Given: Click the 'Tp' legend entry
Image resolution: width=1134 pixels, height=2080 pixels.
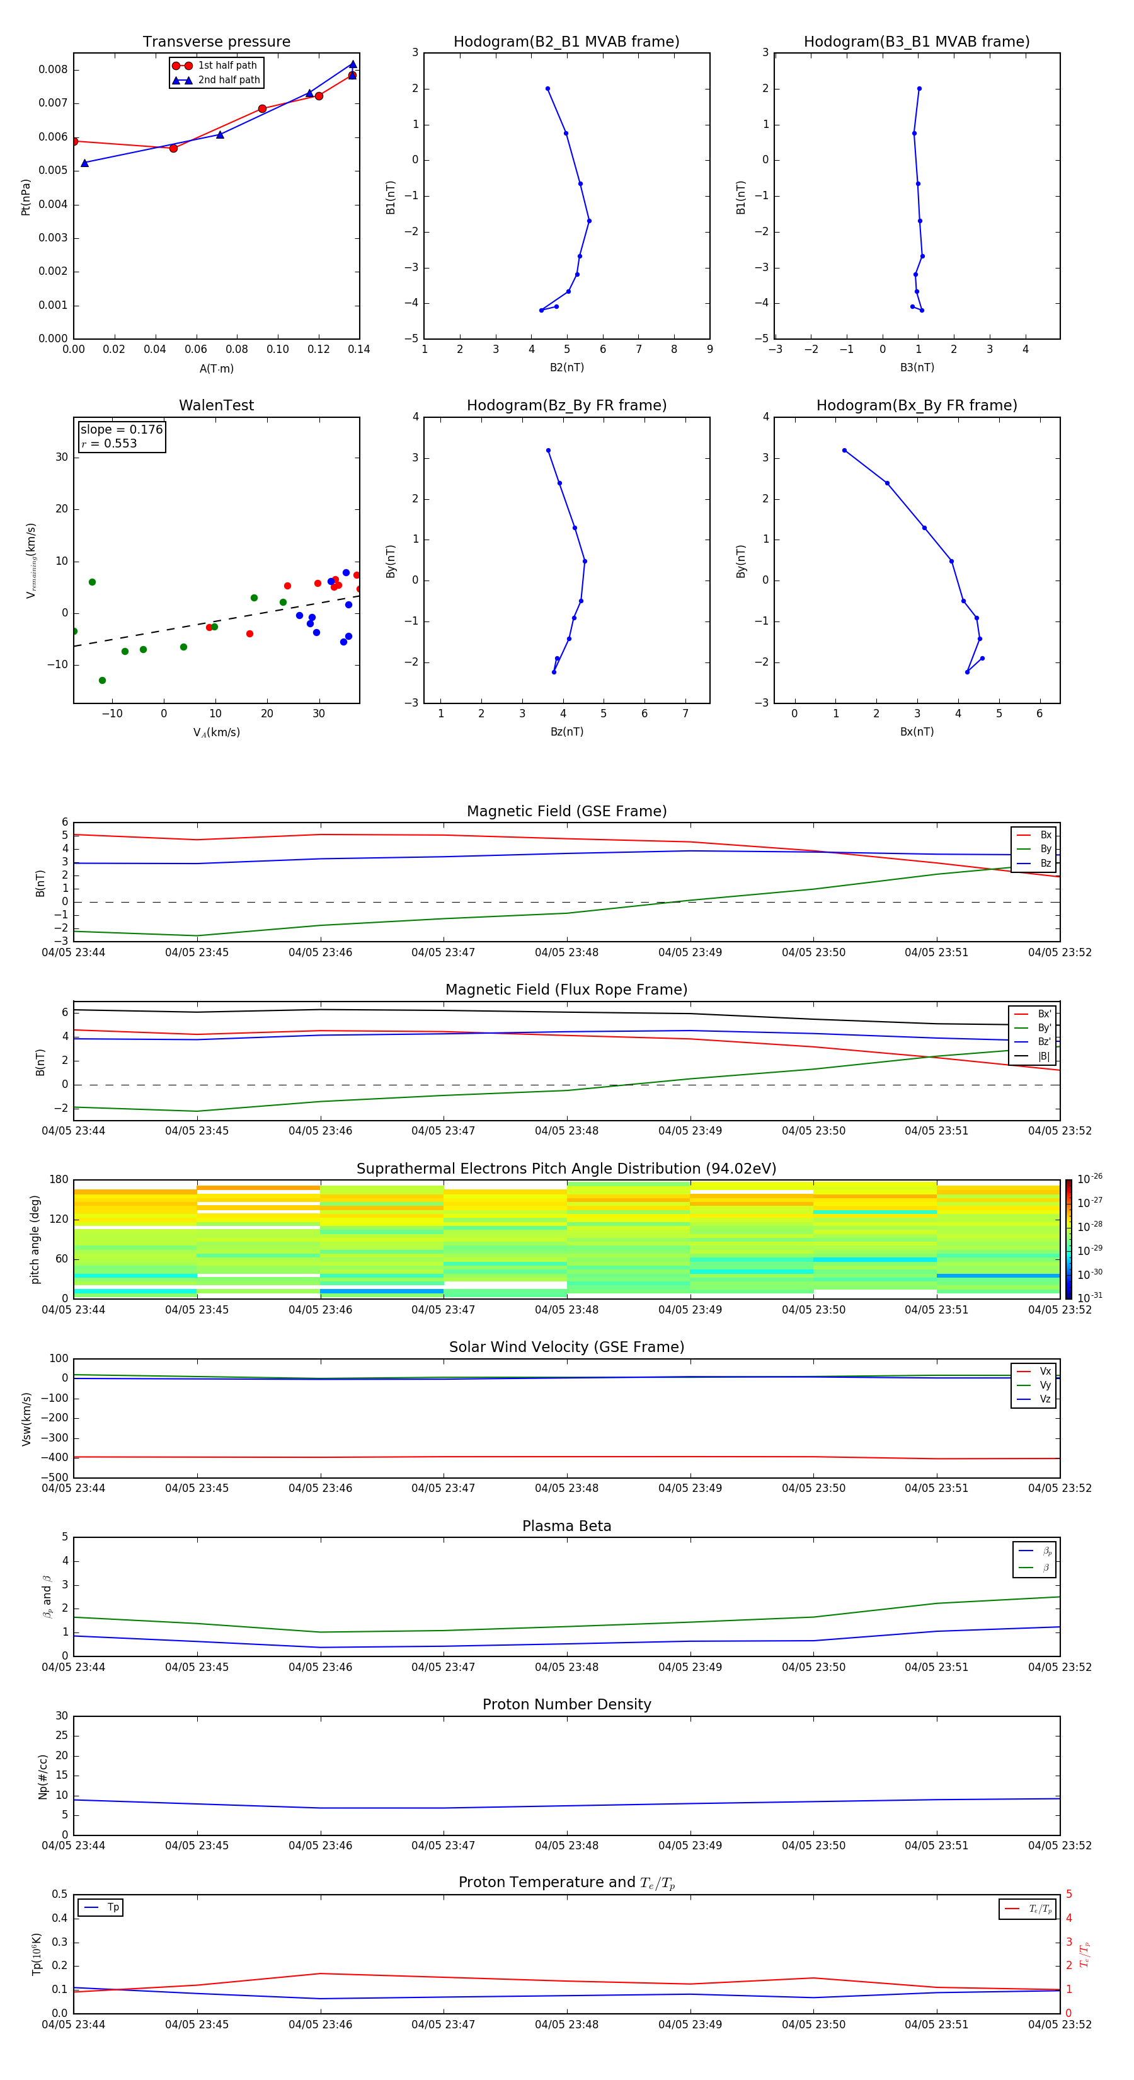Looking at the screenshot, I should click(101, 1907).
